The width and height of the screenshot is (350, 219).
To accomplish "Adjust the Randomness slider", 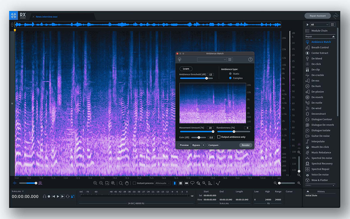I will click(234, 131).
